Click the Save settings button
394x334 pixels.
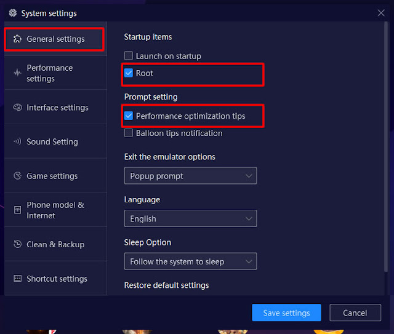(x=286, y=312)
